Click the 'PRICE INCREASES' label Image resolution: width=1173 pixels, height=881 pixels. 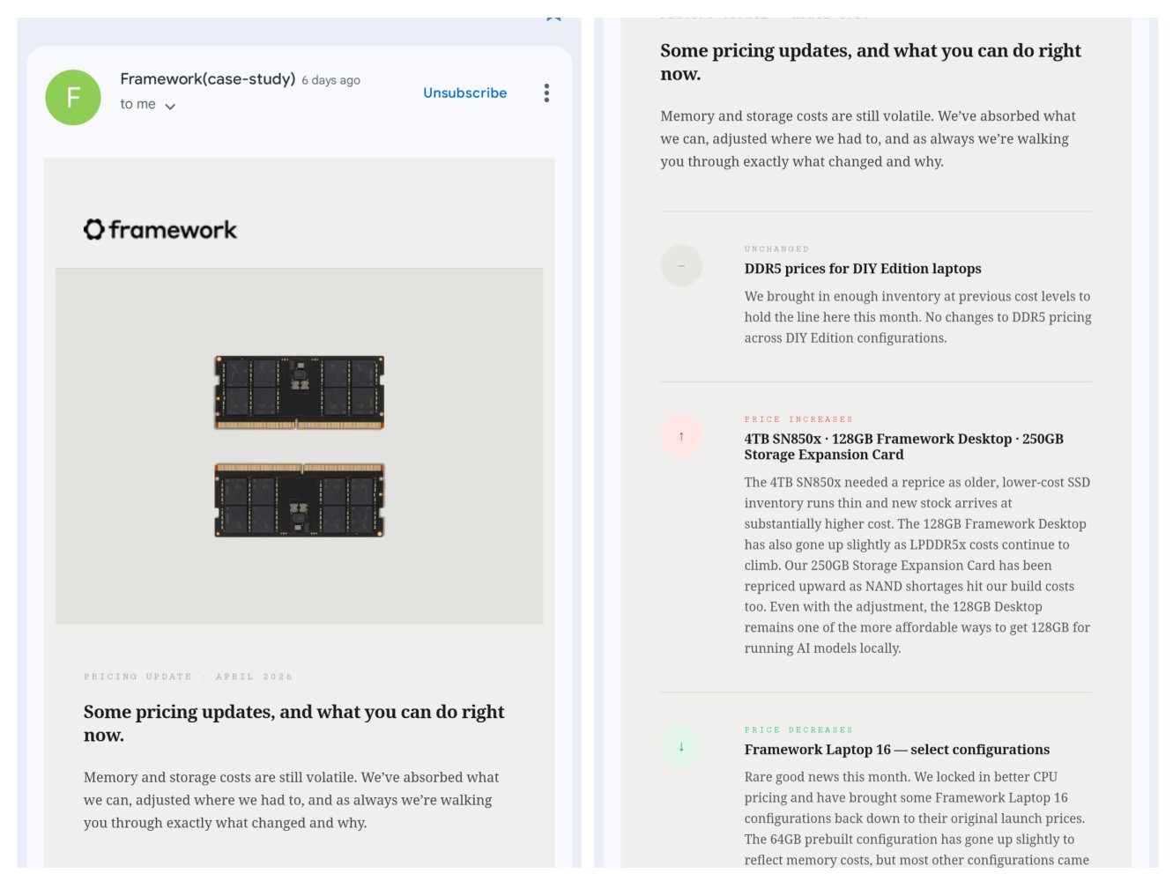[798, 419]
